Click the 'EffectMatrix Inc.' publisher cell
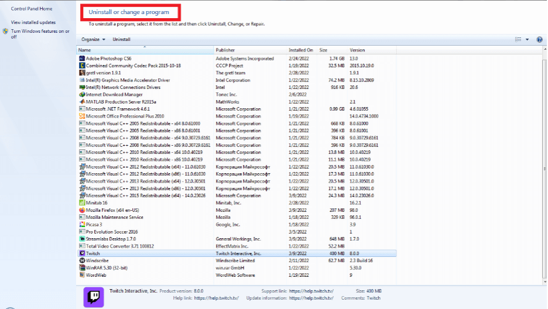Image resolution: width=548 pixels, height=309 pixels. pyautogui.click(x=232, y=246)
